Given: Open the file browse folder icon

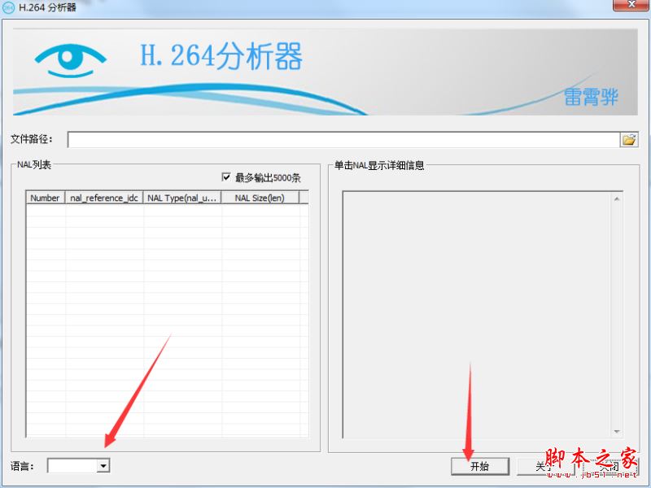Looking at the screenshot, I should point(629,139).
